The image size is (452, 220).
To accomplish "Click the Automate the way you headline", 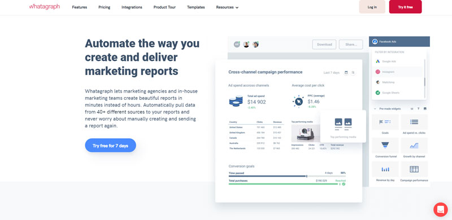I will click(142, 43).
